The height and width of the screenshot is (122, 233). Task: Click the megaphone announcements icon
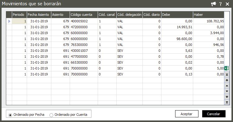(213, 4)
